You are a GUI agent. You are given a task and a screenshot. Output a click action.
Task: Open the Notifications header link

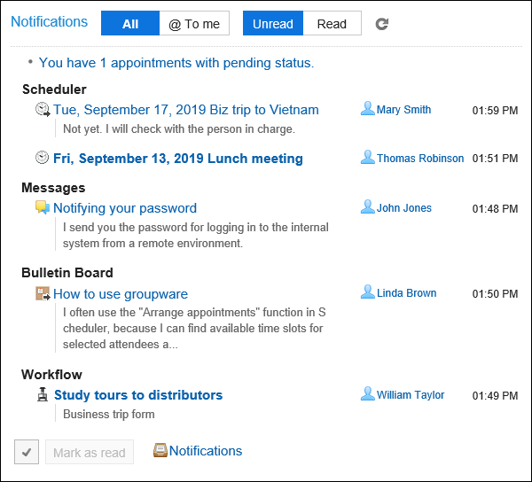[x=49, y=21]
